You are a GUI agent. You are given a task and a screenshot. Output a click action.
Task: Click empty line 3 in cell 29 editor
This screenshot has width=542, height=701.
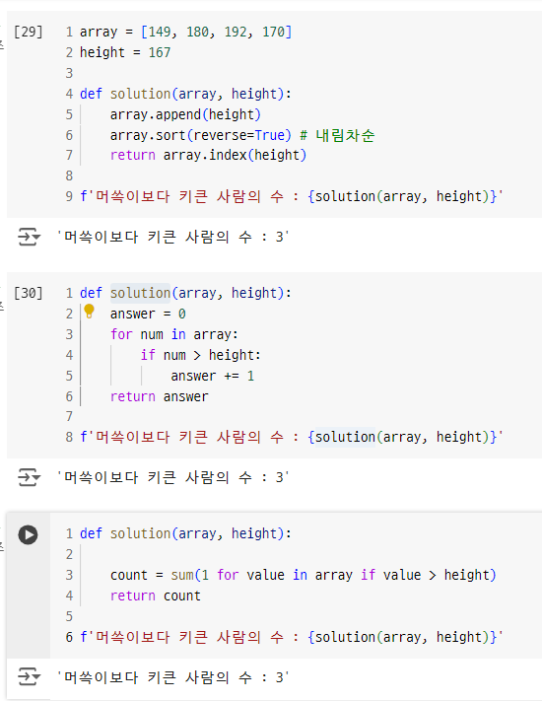(295, 73)
